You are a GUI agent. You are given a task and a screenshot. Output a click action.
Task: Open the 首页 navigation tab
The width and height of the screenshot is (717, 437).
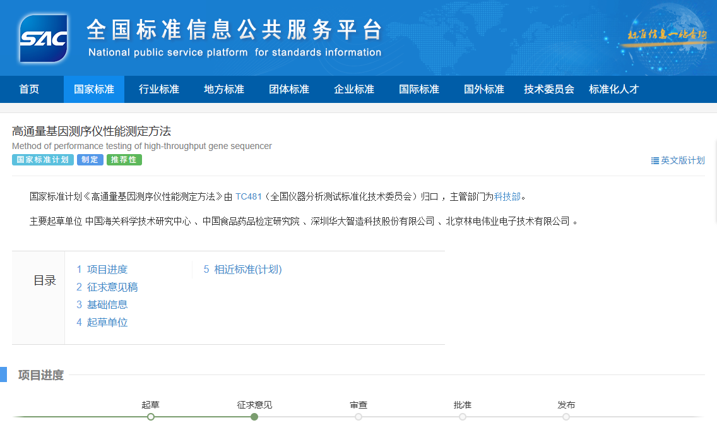click(29, 89)
